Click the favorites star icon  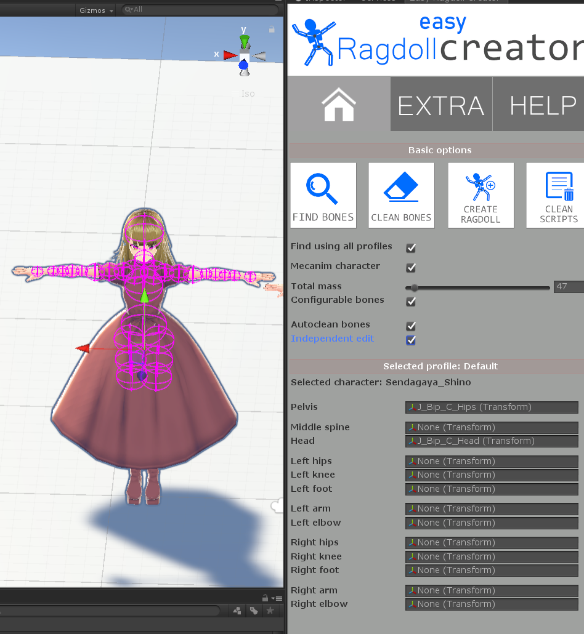(270, 611)
